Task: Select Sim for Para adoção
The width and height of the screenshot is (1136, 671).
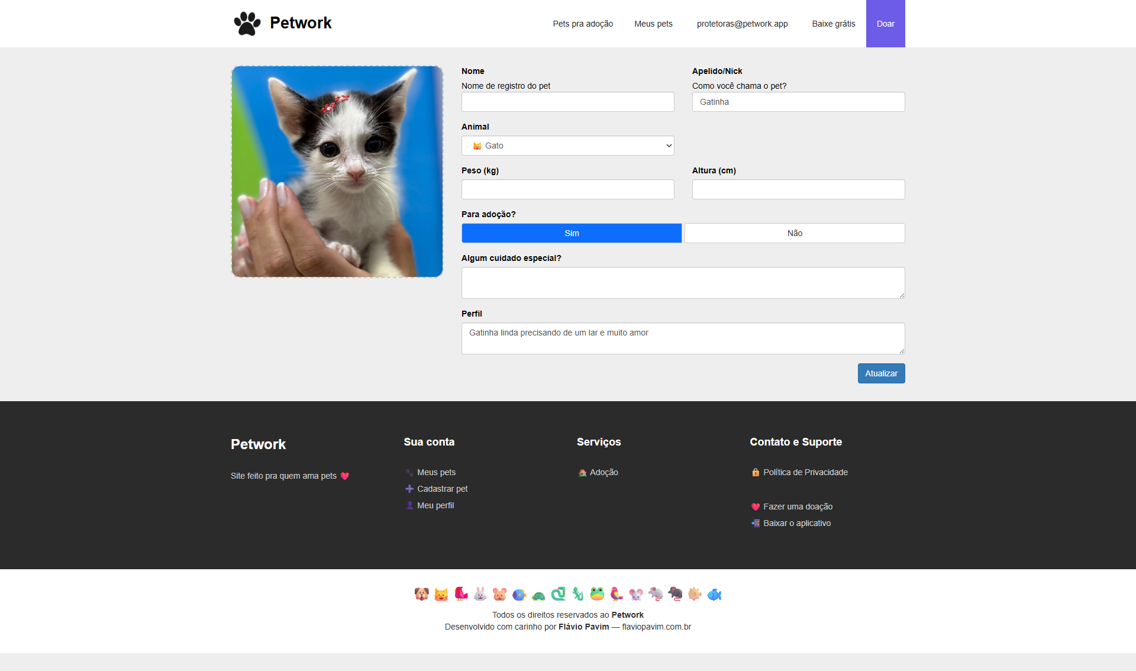Action: point(572,233)
